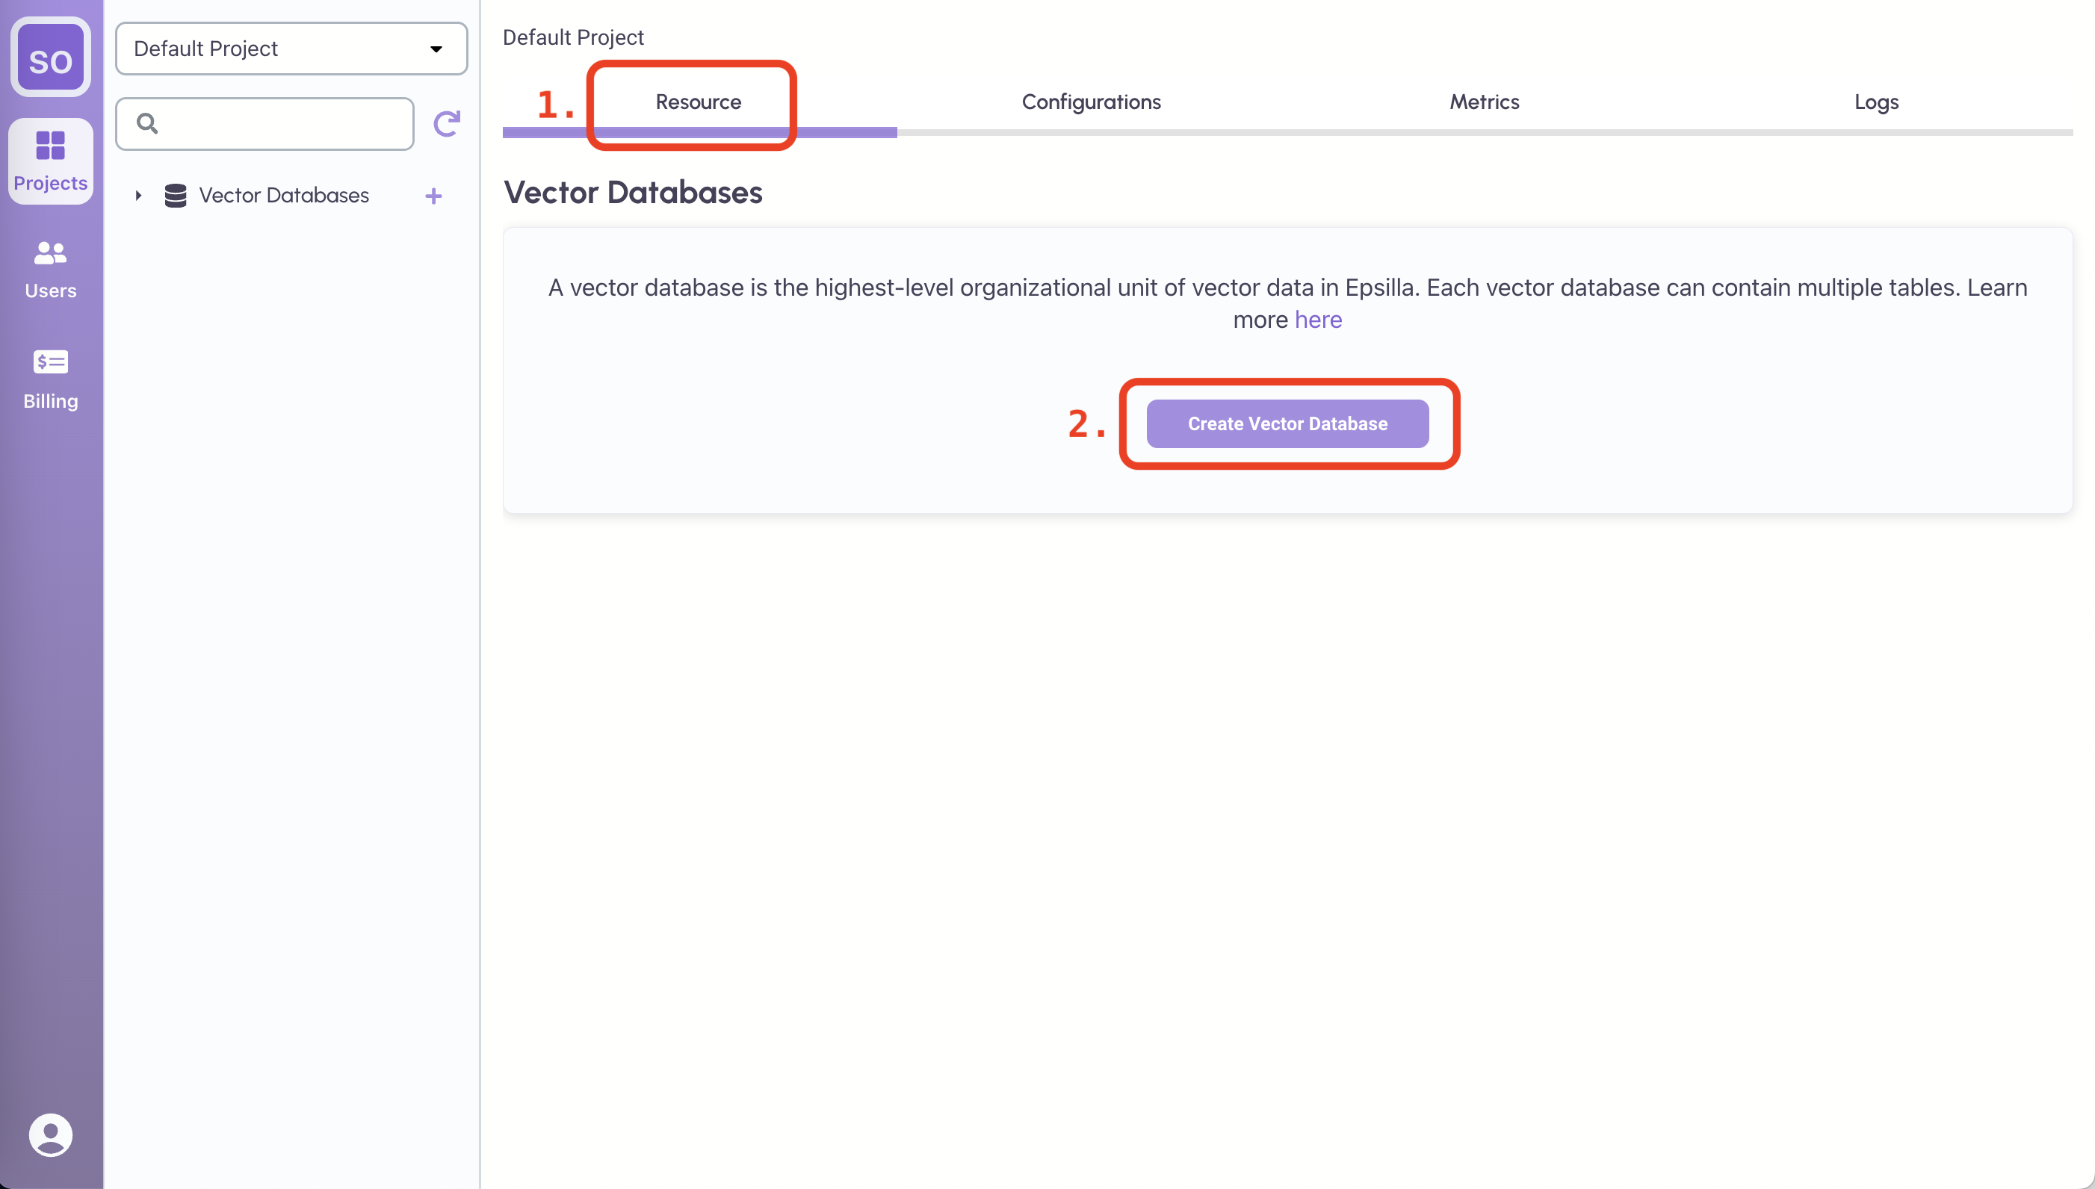Expand the Vector Databases tree arrow
Image resolution: width=2095 pixels, height=1189 pixels.
point(139,196)
